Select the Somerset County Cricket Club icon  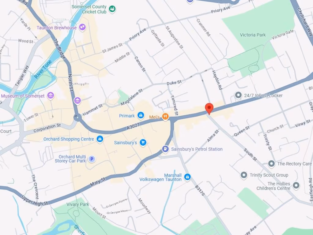tap(112, 9)
